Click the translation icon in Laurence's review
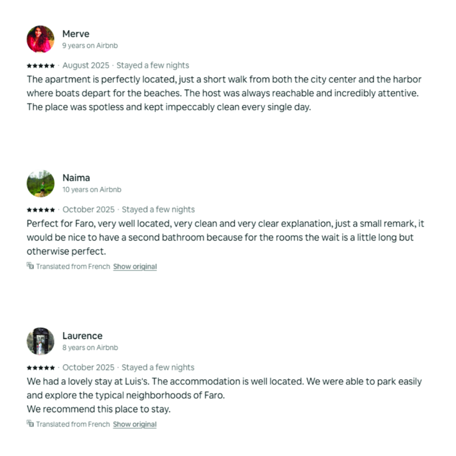 30,423
